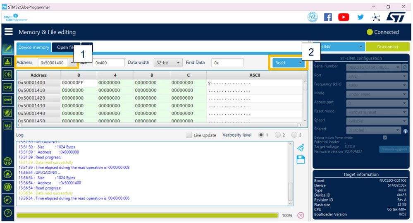Open the SWV viewer sidebar icon
This screenshot has height=223, width=413.
7,100
